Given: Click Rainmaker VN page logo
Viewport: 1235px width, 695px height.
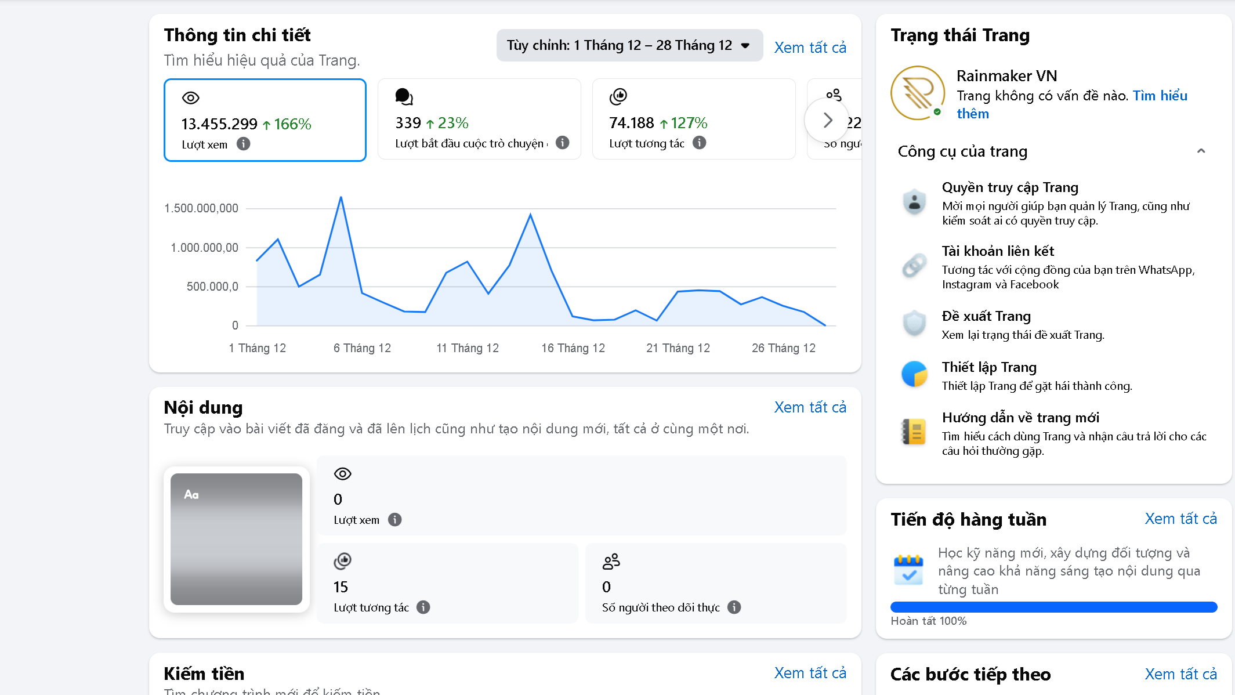Looking at the screenshot, I should (x=918, y=93).
